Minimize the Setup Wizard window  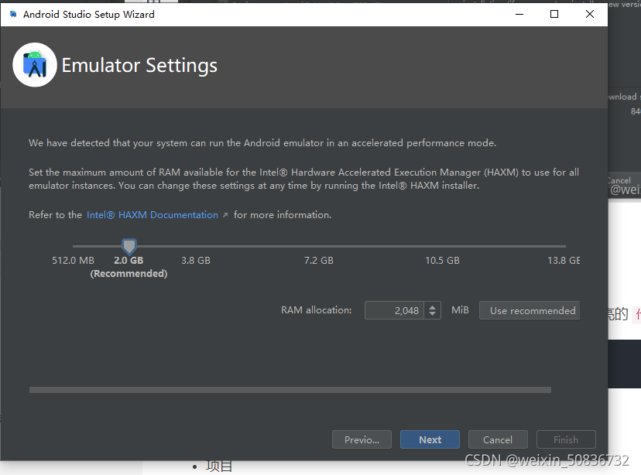pyautogui.click(x=519, y=14)
